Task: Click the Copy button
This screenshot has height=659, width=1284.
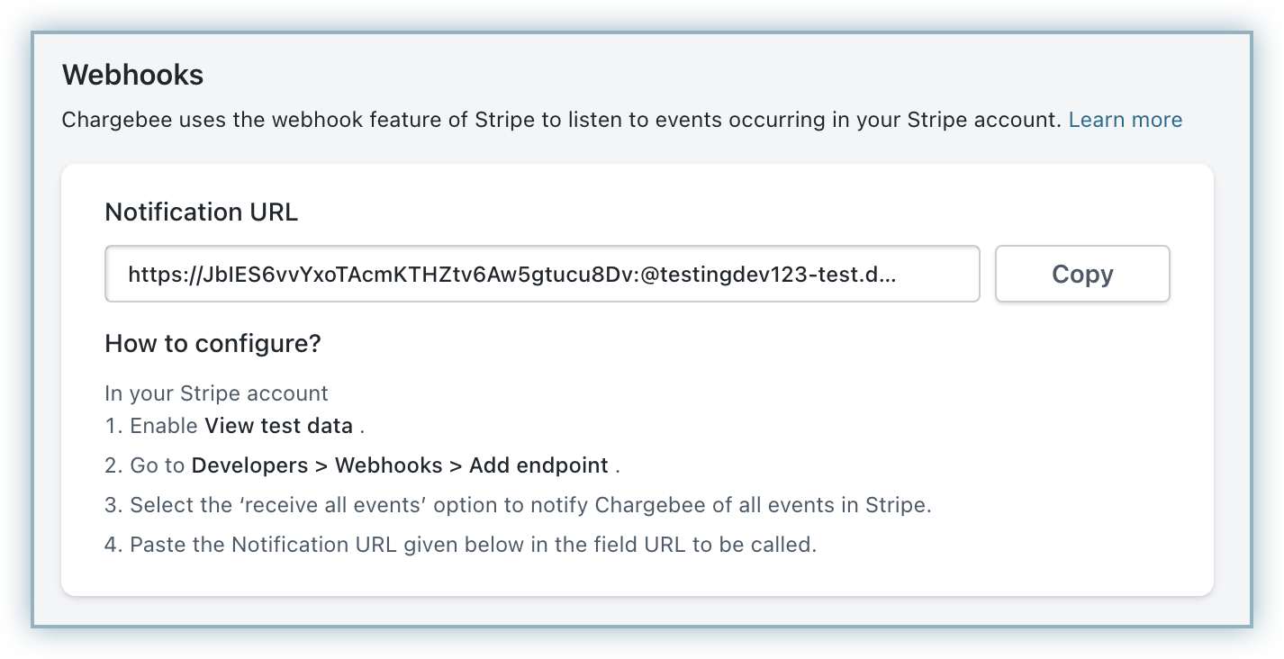Action: click(1081, 274)
